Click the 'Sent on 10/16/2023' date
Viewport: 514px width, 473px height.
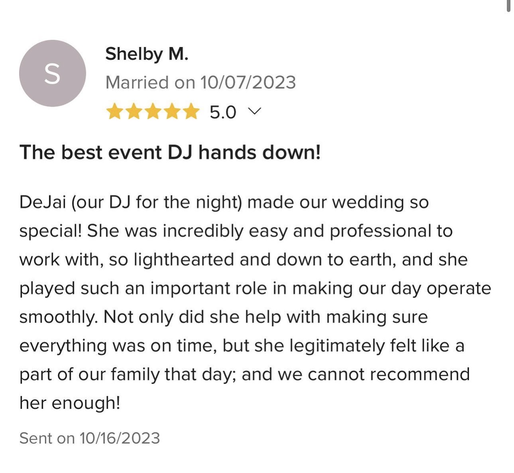[90, 438]
